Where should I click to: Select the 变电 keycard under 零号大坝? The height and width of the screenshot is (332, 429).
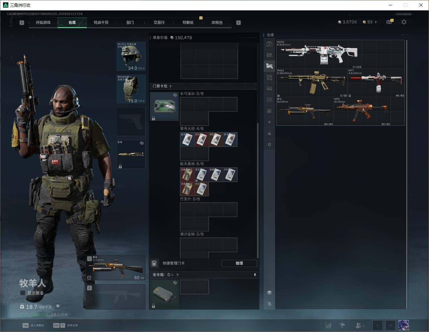(x=230, y=140)
